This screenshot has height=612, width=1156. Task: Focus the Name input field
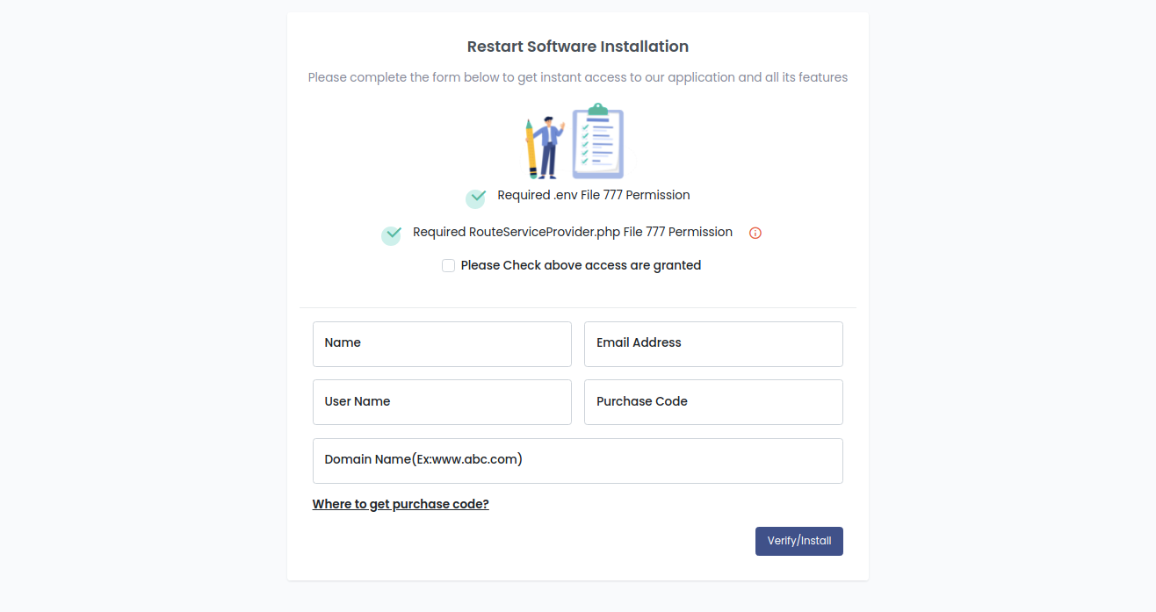point(442,343)
